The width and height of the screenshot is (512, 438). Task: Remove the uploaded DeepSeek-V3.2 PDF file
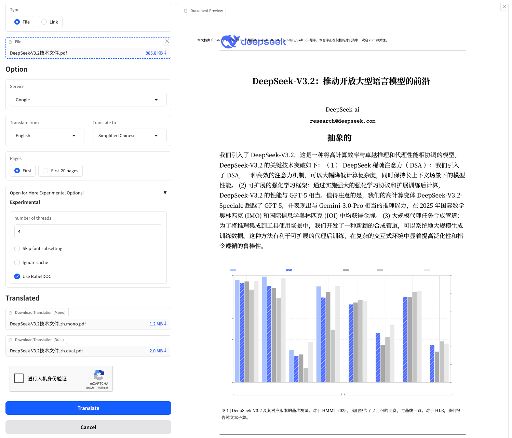pyautogui.click(x=167, y=41)
